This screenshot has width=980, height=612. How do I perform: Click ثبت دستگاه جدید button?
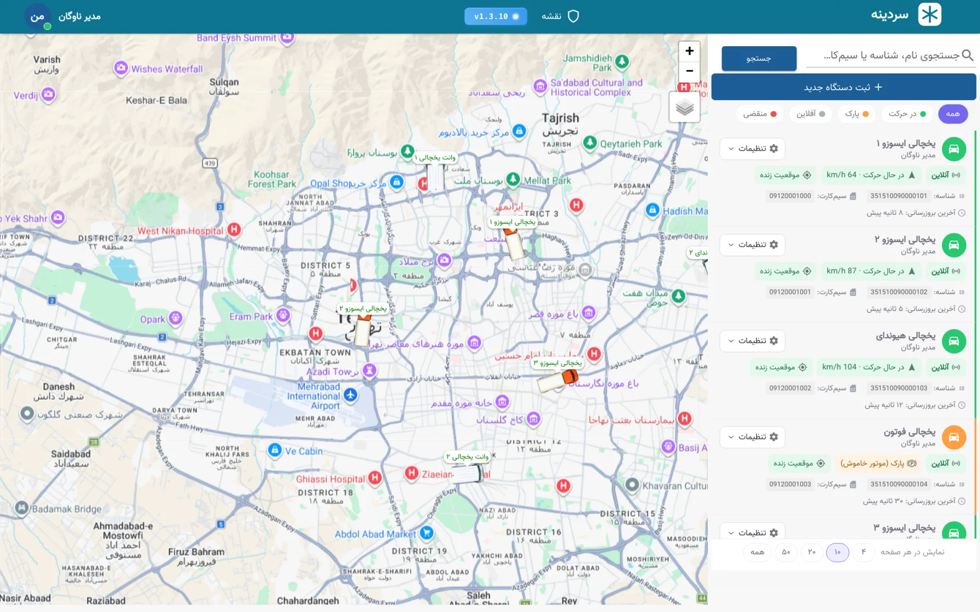843,87
